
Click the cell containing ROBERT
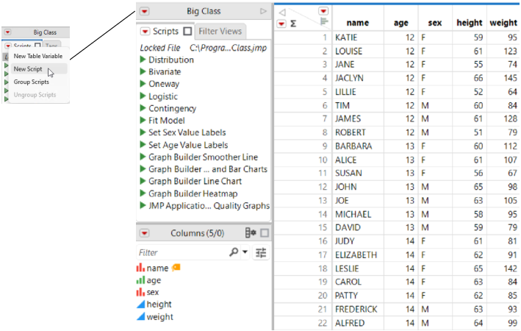tap(358, 132)
